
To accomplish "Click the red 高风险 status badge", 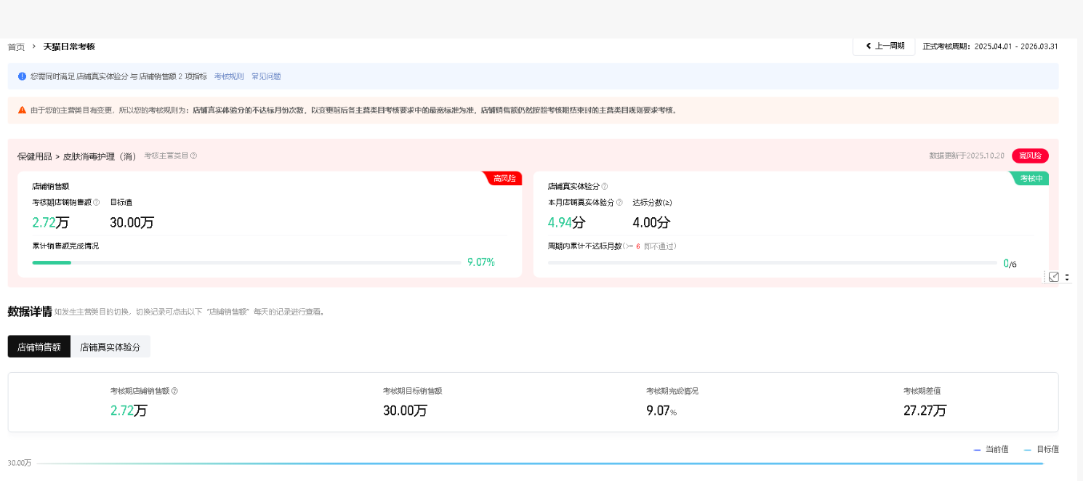I will click(x=1030, y=155).
